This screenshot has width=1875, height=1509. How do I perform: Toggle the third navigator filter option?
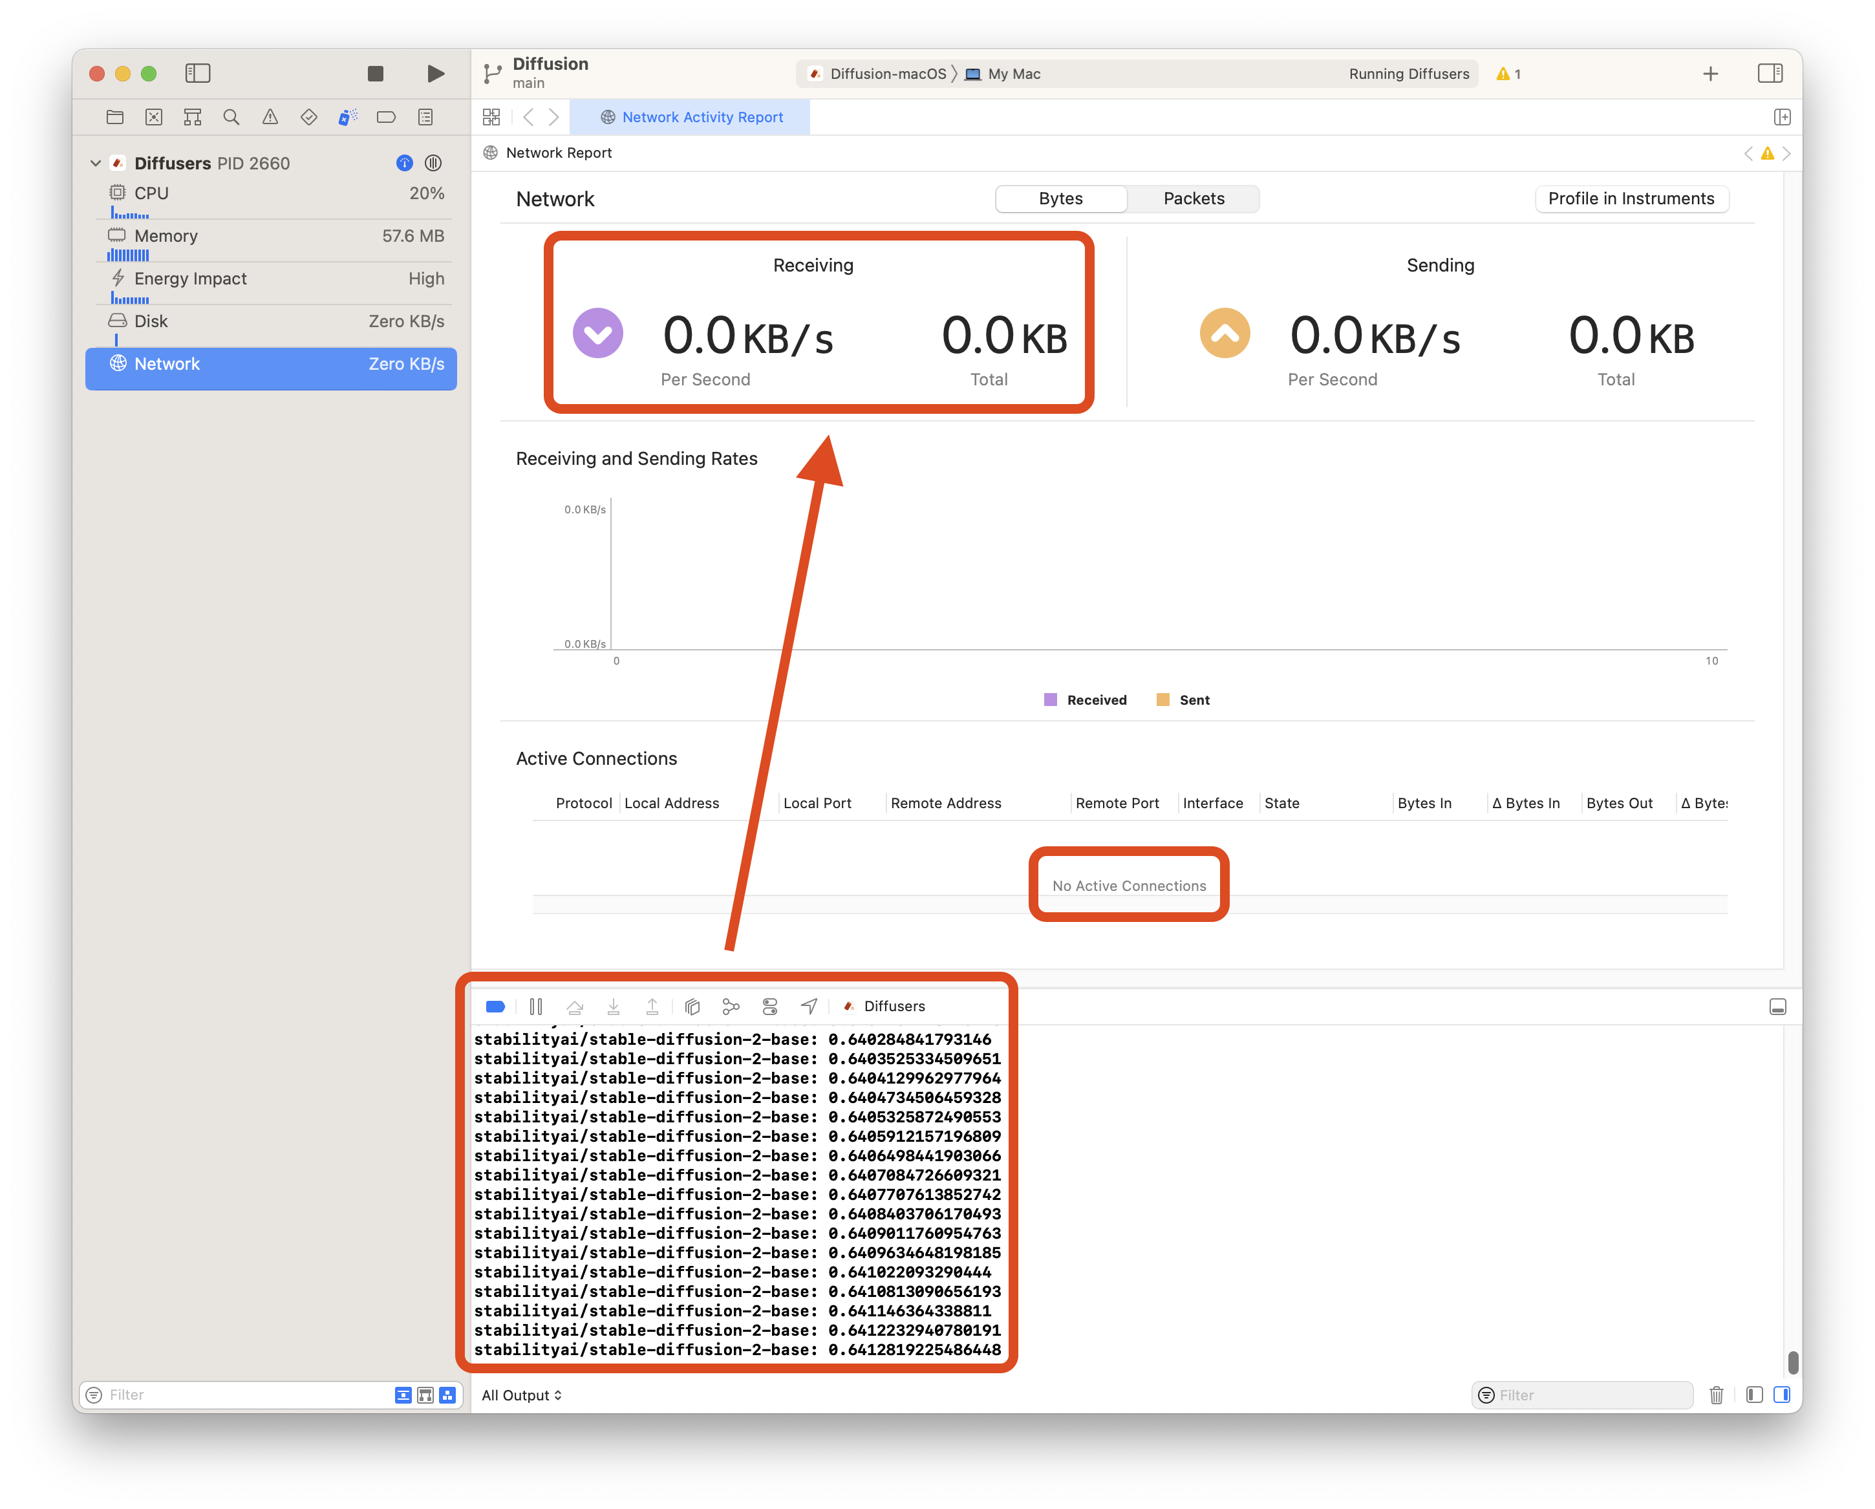tap(447, 1395)
